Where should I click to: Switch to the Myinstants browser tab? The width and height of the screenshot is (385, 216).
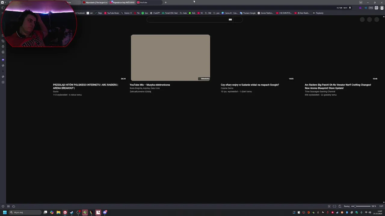[x=95, y=2]
